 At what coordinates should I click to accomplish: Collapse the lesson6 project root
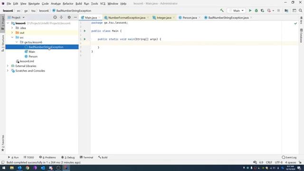click(x=8, y=23)
